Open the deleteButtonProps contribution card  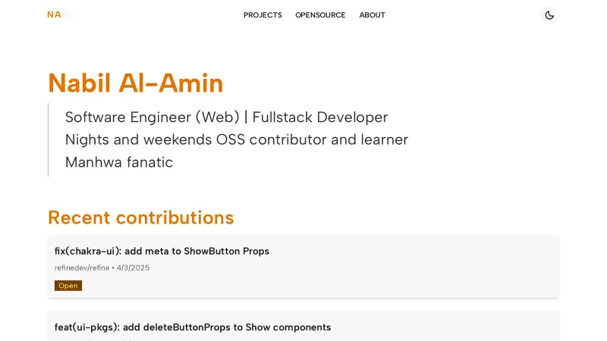[x=193, y=327]
